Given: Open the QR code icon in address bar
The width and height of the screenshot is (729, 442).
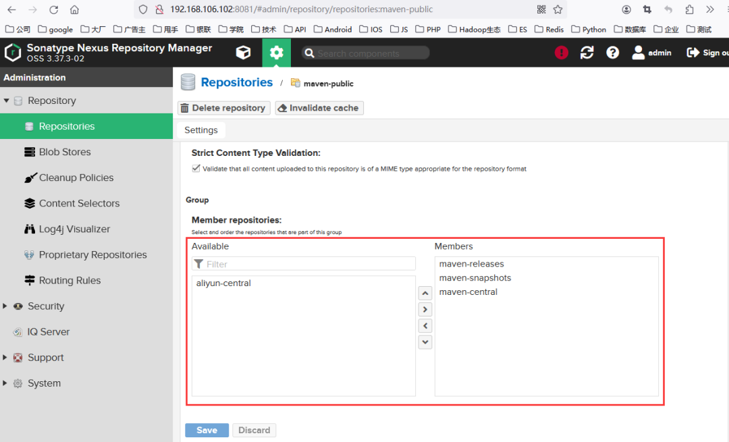Looking at the screenshot, I should coord(541,9).
